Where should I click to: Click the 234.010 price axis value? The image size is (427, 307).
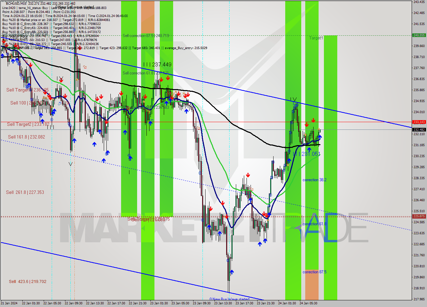[x=419, y=112]
